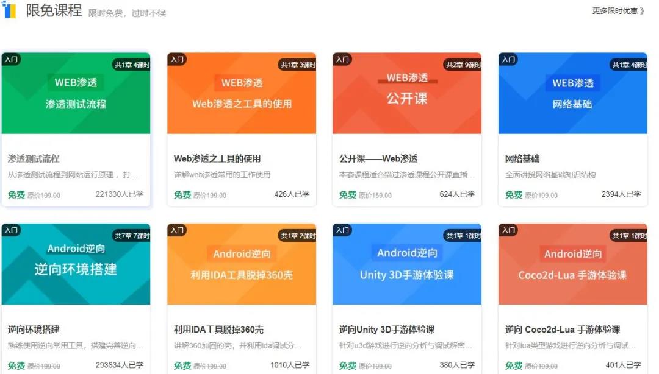The image size is (659, 374).
Task: Click description 全面讲授网络基础知识结构
Action: point(550,175)
